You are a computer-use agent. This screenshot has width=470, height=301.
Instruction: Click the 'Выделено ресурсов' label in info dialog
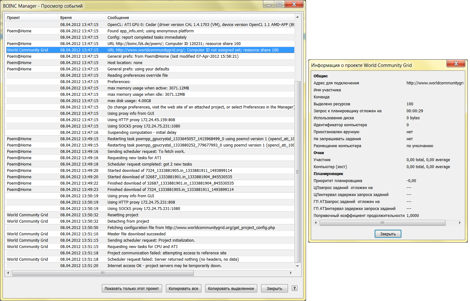click(332, 104)
